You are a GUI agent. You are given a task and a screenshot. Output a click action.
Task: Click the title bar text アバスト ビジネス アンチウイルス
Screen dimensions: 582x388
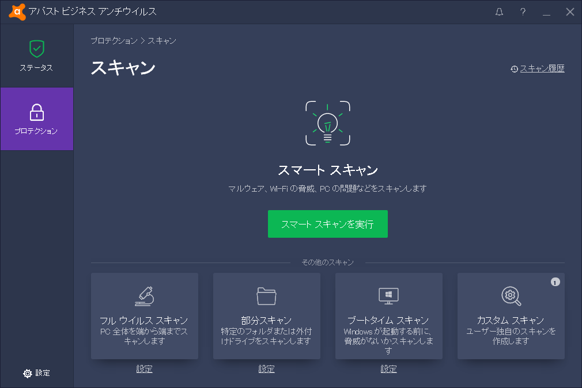point(92,12)
